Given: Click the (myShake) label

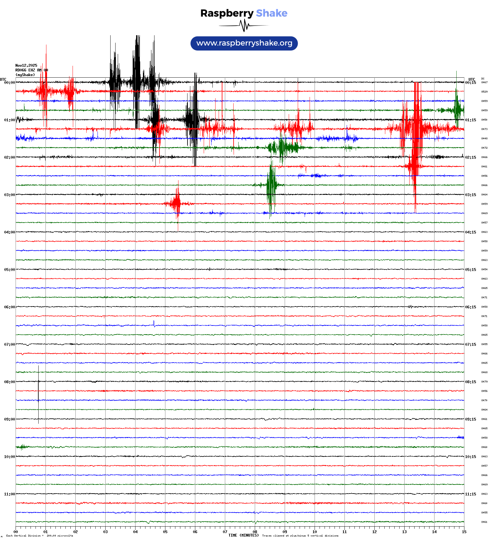Looking at the screenshot, I should 25,75.
